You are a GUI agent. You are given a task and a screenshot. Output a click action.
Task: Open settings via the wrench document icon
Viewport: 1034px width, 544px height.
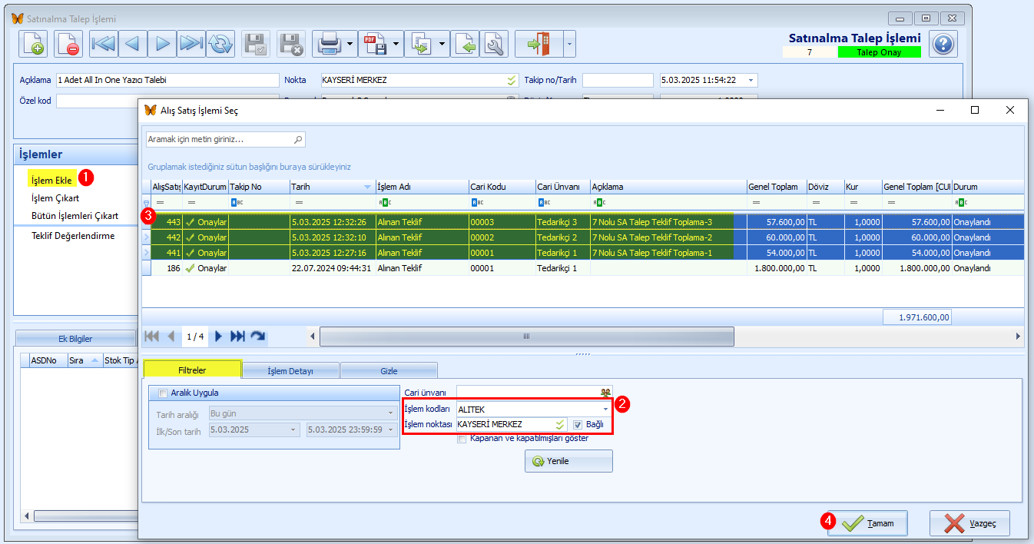(x=494, y=45)
